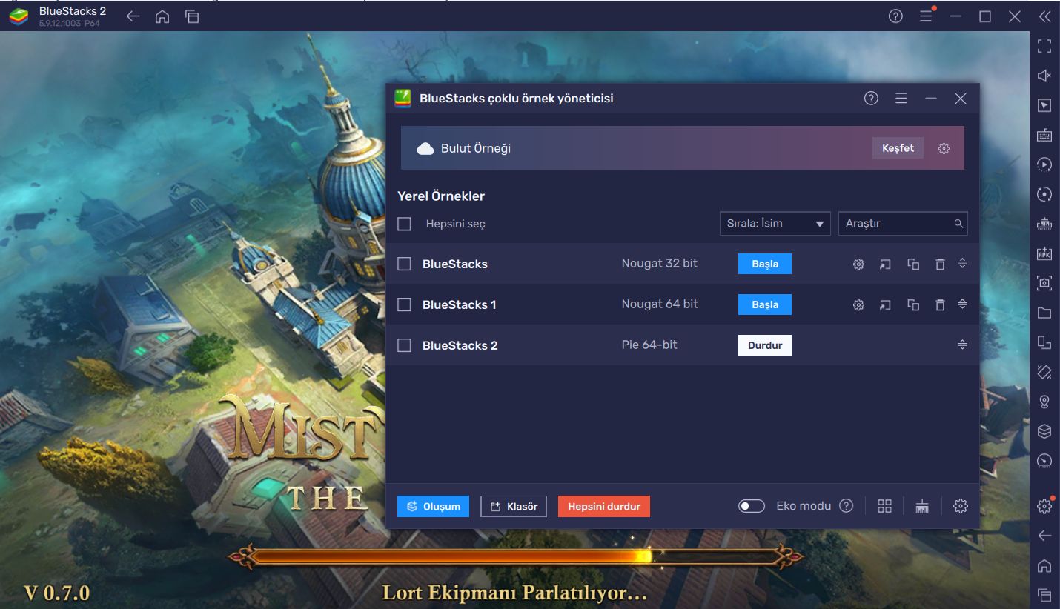Create shortcut for BlueStacks 1 instance

click(885, 304)
